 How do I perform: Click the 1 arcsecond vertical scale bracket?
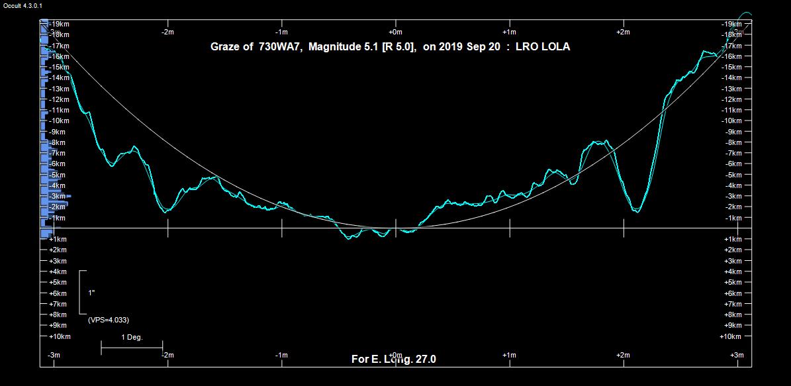[81, 292]
